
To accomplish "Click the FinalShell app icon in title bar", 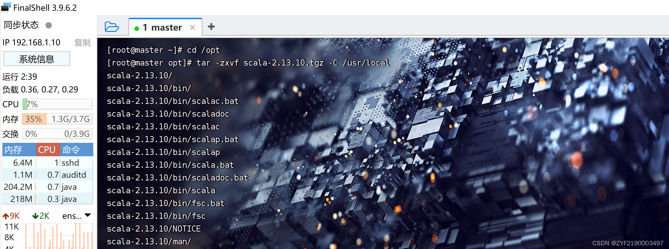I will [6, 7].
